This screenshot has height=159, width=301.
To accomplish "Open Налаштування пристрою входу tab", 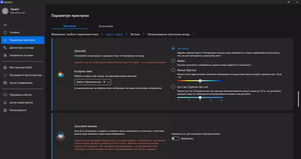I will (169, 34).
